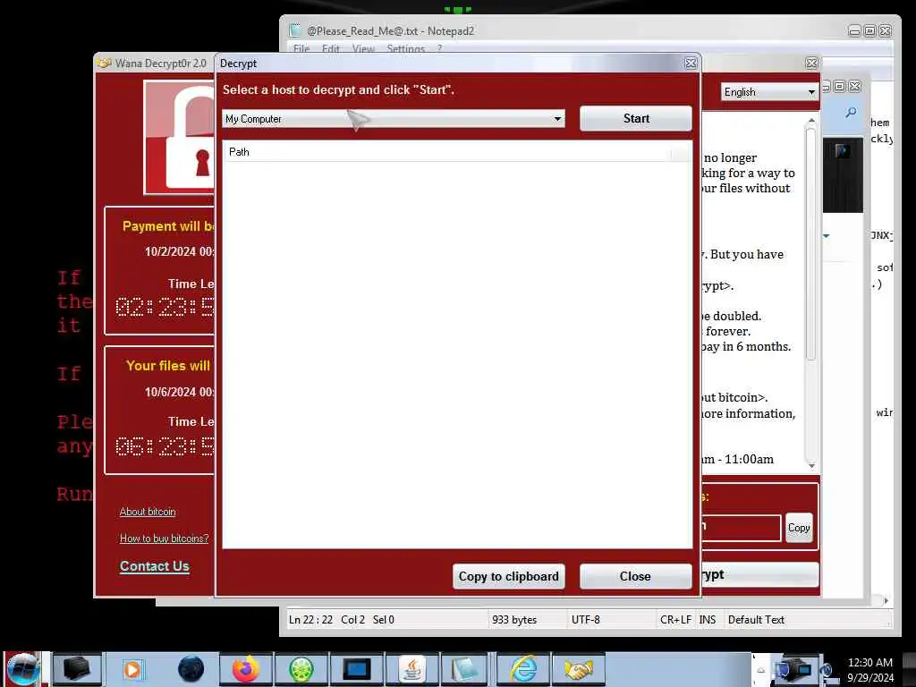
Task: Click CR+LF line ending in status bar
Action: point(675,619)
